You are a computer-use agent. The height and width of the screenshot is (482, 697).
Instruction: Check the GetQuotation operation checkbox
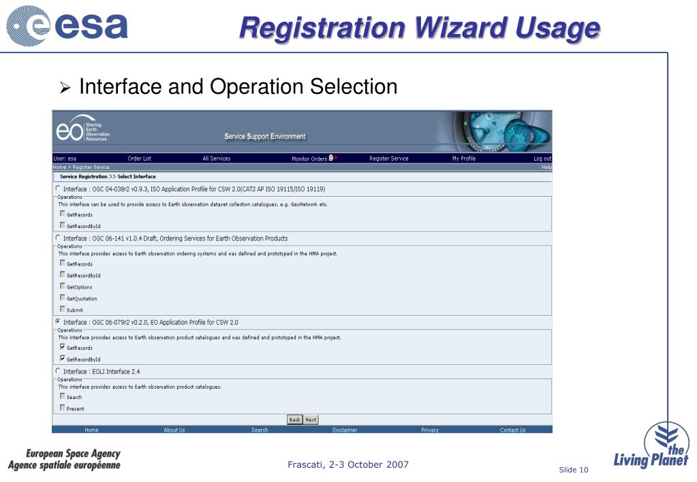point(62,298)
